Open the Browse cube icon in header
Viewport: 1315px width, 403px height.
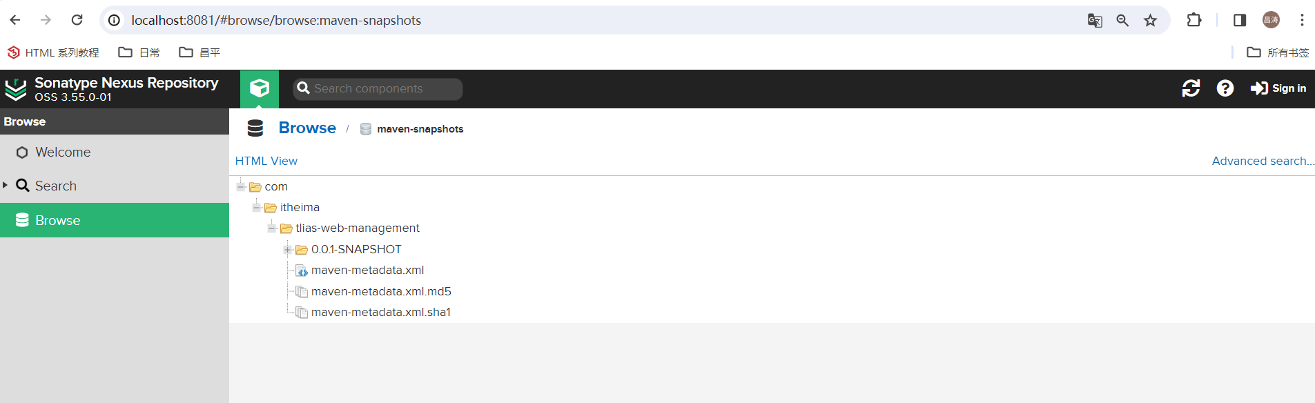point(260,88)
